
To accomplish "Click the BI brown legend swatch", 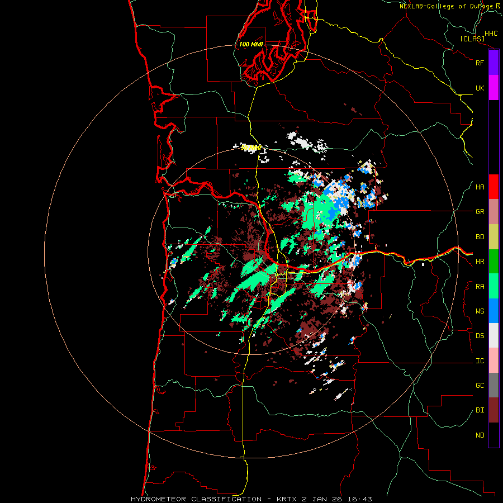I will (x=493, y=410).
